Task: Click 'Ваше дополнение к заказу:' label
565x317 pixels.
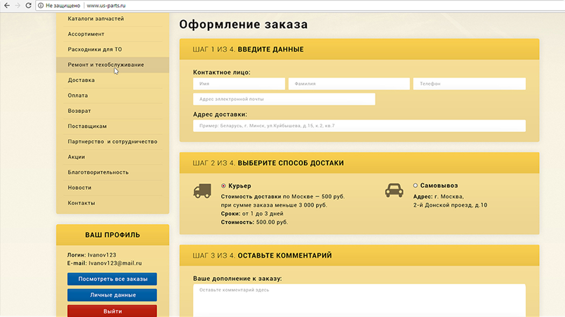Action: 237,278
